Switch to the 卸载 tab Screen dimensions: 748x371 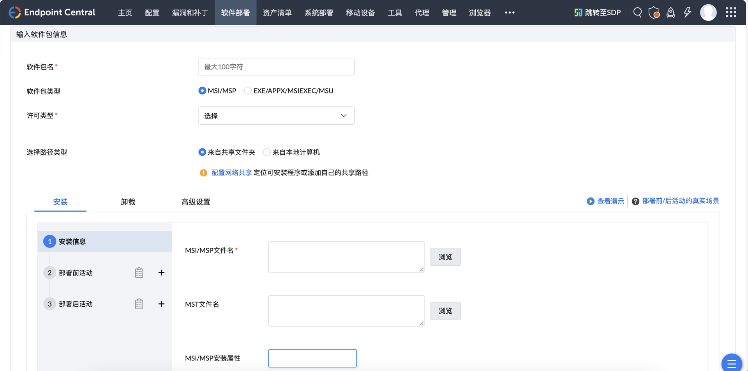(x=128, y=202)
